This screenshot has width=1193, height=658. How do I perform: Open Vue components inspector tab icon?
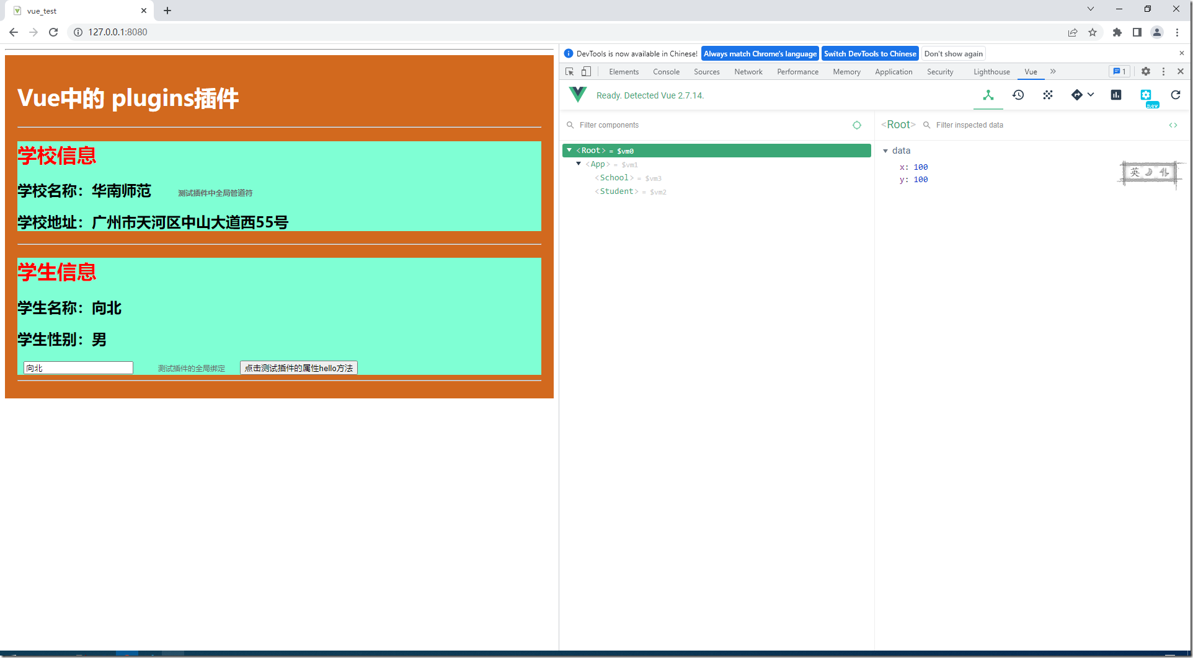pyautogui.click(x=988, y=95)
